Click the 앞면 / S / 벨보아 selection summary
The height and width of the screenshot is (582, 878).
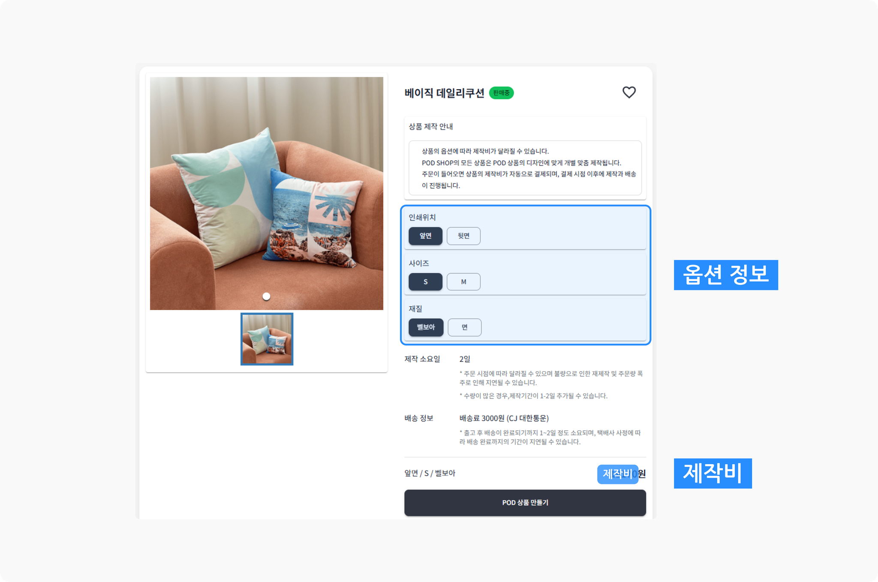click(x=430, y=473)
